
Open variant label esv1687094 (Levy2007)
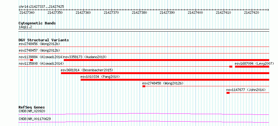(x=255, y=63)
